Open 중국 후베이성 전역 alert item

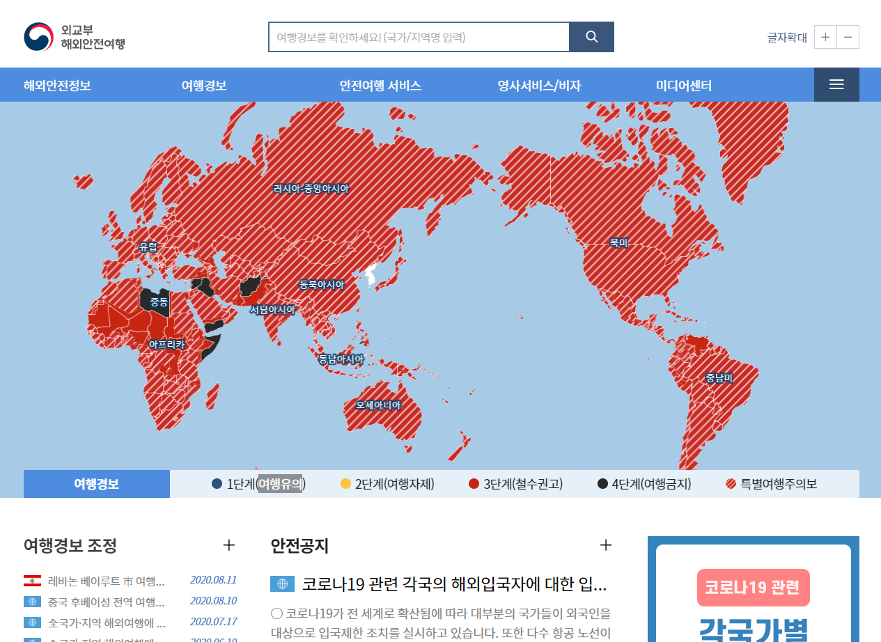pyautogui.click(x=107, y=602)
